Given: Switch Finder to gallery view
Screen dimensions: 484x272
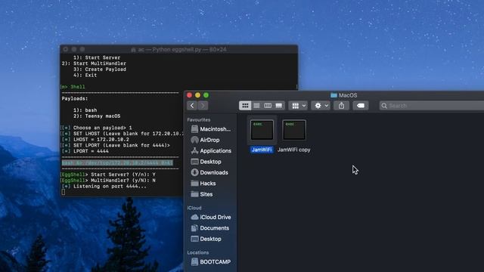Looking at the screenshot, I should point(279,106).
